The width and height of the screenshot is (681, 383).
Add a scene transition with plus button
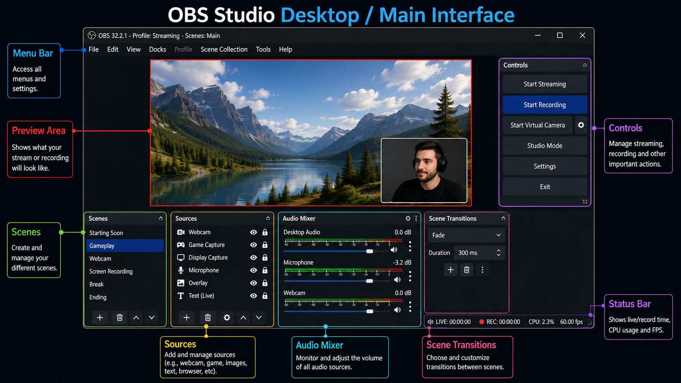(x=451, y=270)
